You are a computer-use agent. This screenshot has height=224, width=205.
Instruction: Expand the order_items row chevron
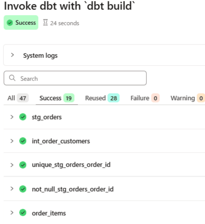point(12,213)
